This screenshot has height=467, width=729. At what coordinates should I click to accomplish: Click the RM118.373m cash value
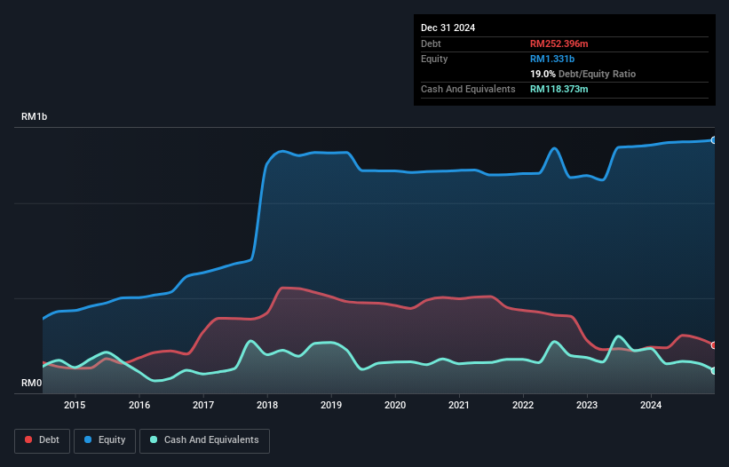click(x=559, y=89)
